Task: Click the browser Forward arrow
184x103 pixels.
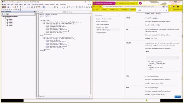Action: click(97, 7)
